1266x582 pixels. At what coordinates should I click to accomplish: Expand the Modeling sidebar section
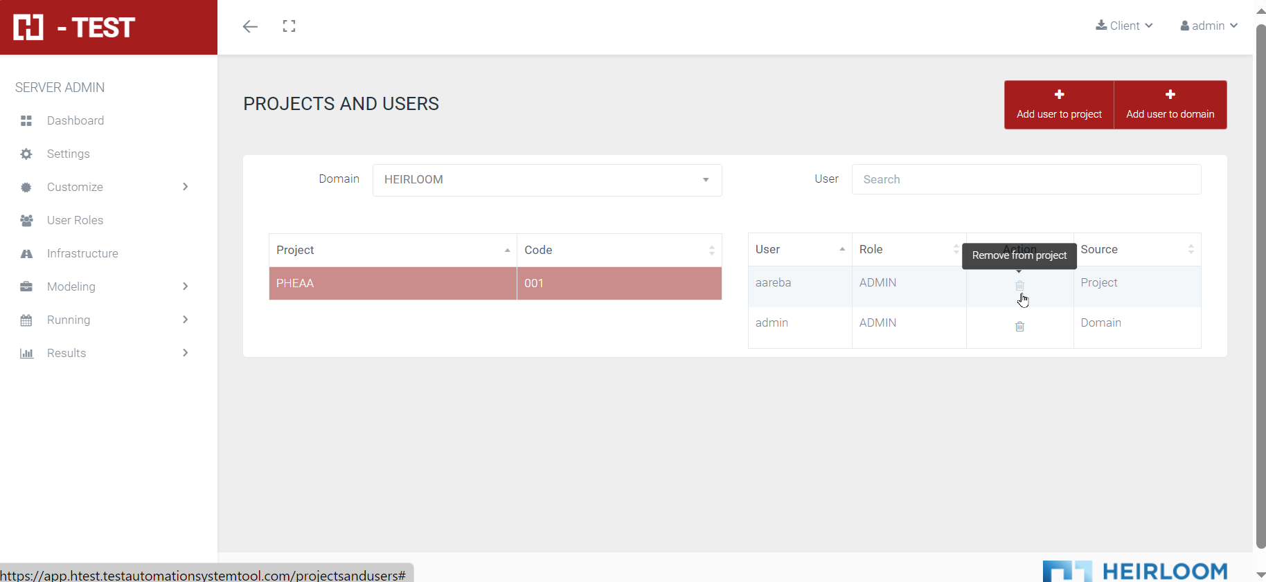click(x=104, y=287)
